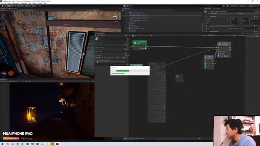The height and width of the screenshot is (146, 260).
Task: Select the Scale tool in Unity toolbar
Action: pos(12,6)
